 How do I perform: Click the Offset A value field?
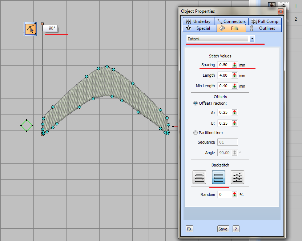(224, 112)
